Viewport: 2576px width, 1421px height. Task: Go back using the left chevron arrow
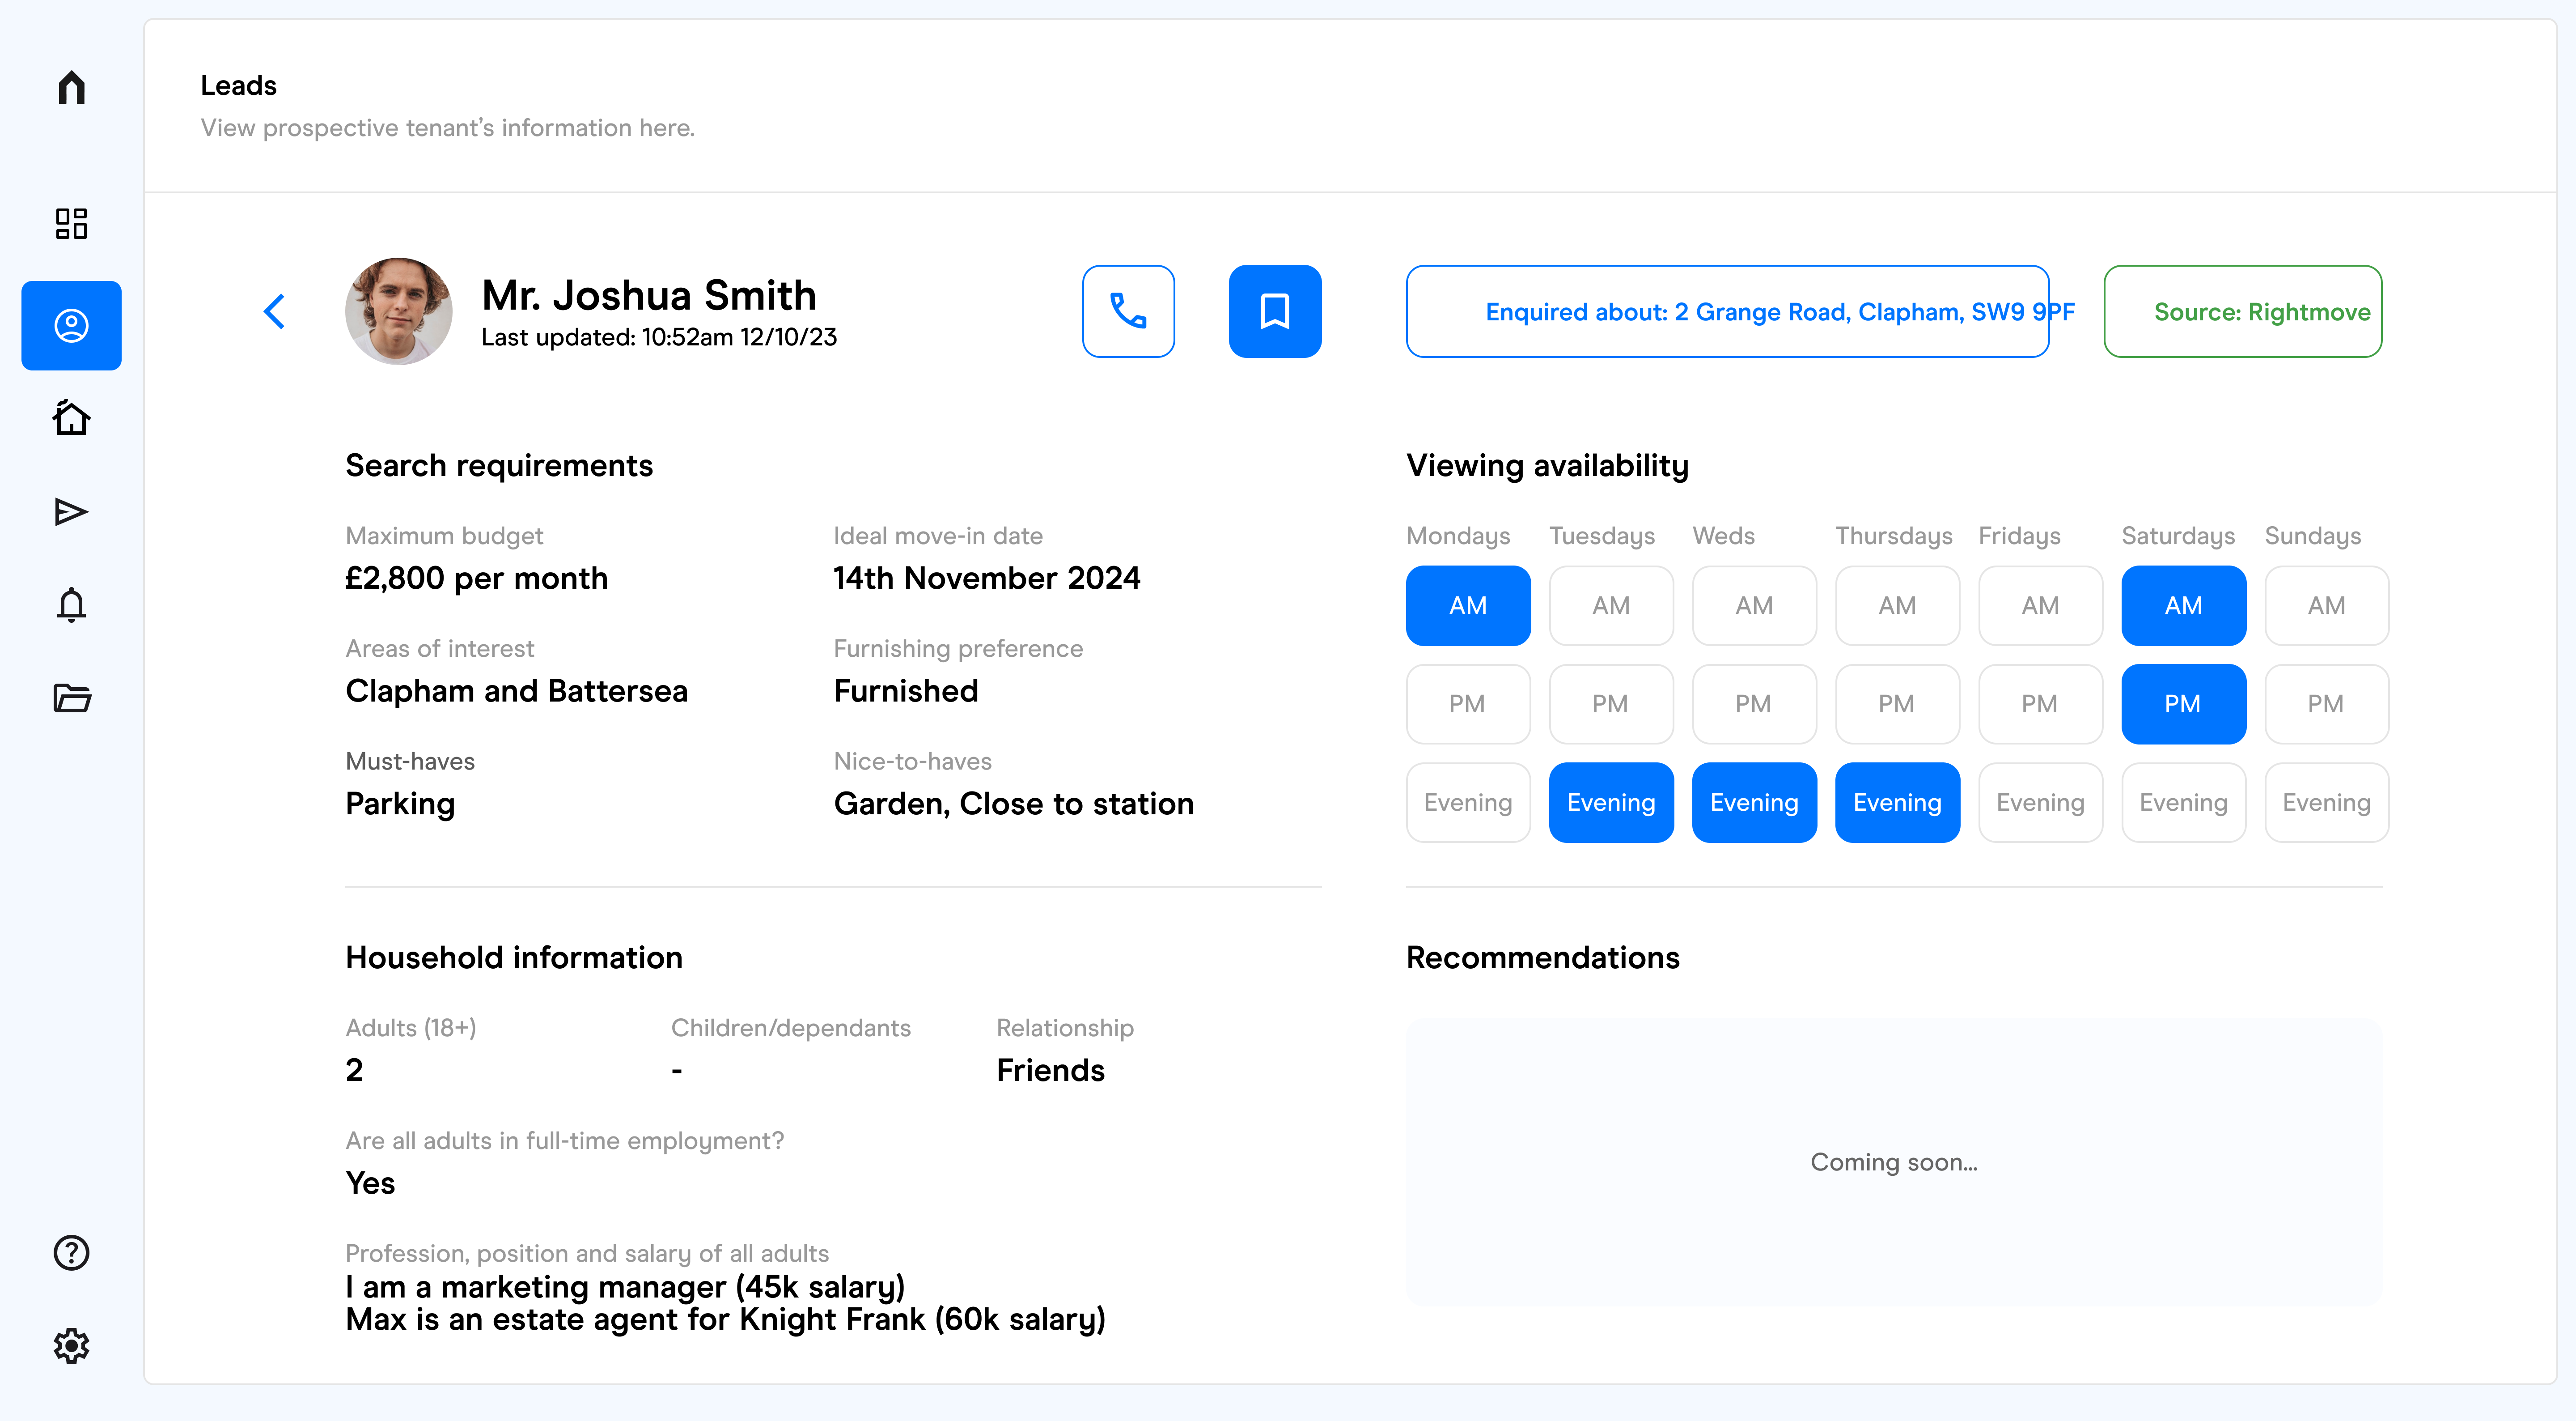275,311
